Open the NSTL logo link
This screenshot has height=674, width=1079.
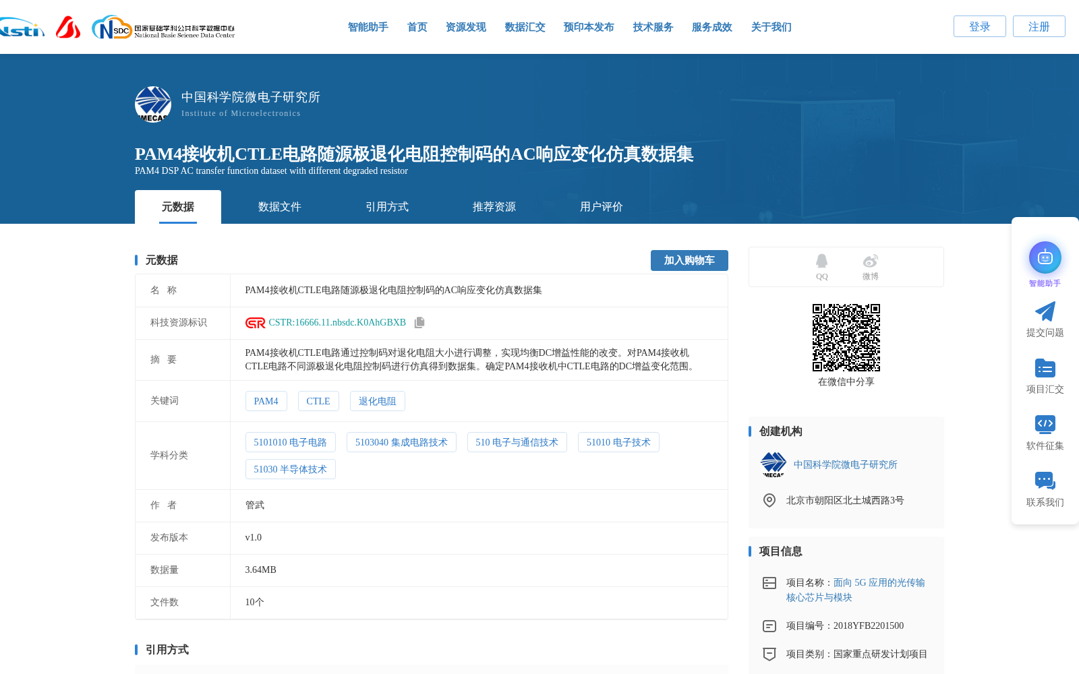point(22,27)
